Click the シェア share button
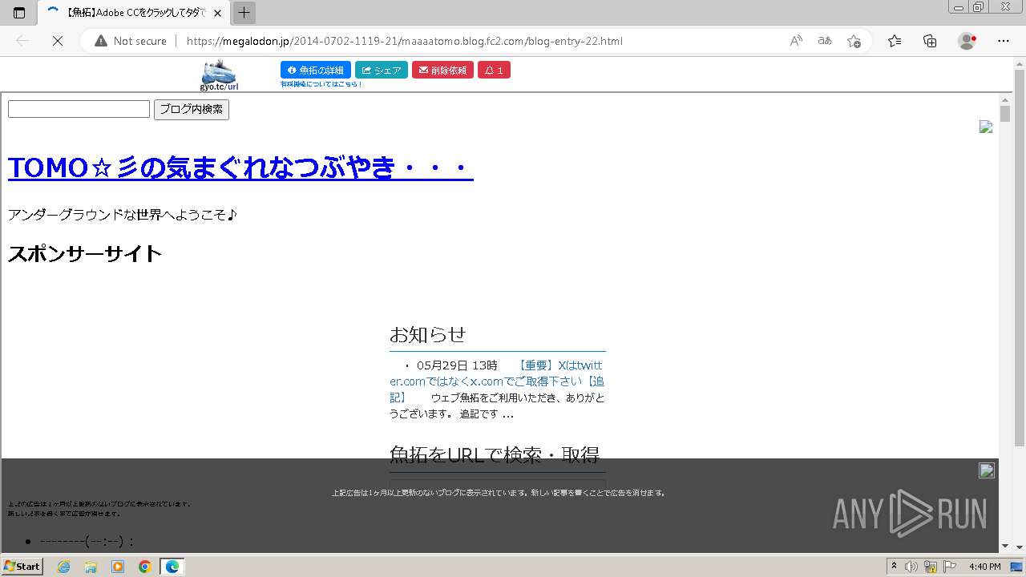 (x=382, y=71)
